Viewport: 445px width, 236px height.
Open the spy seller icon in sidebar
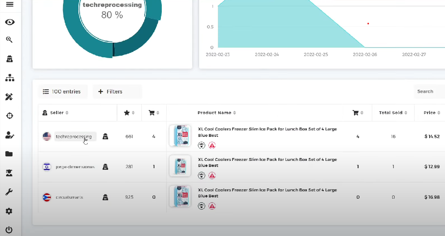coord(10,59)
